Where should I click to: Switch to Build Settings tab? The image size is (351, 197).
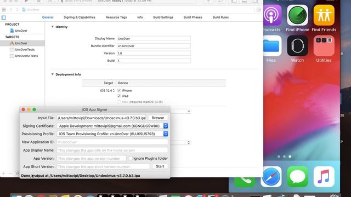163,17
